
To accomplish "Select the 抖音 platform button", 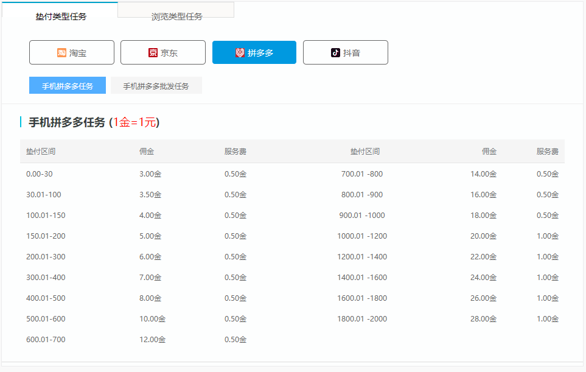I will pyautogui.click(x=345, y=52).
